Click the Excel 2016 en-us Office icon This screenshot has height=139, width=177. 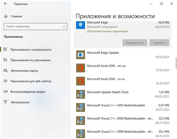[x=81, y=68]
